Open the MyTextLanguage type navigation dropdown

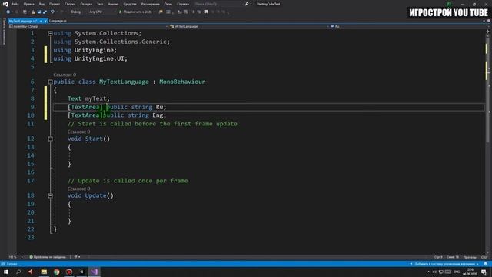pyautogui.click(x=249, y=26)
